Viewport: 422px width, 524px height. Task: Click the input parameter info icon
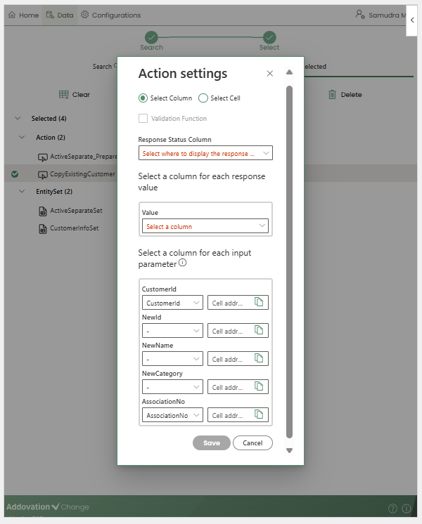183,263
